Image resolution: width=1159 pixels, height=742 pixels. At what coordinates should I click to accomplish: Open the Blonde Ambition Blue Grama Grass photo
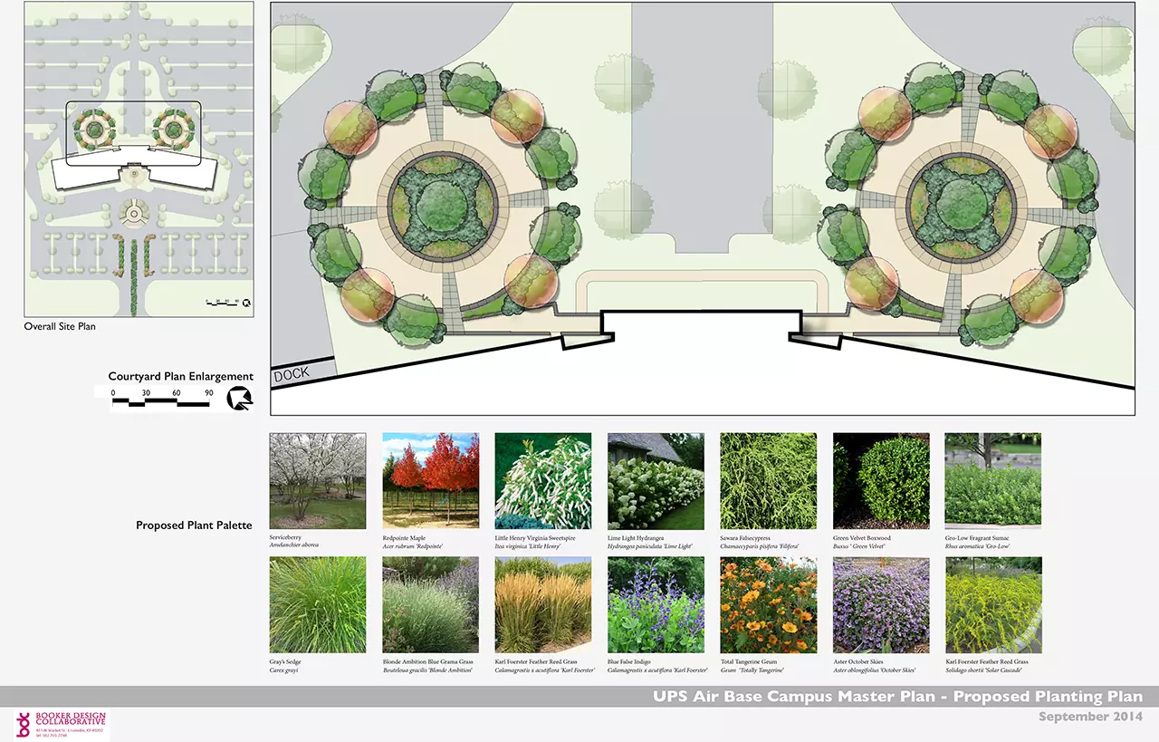[430, 604]
